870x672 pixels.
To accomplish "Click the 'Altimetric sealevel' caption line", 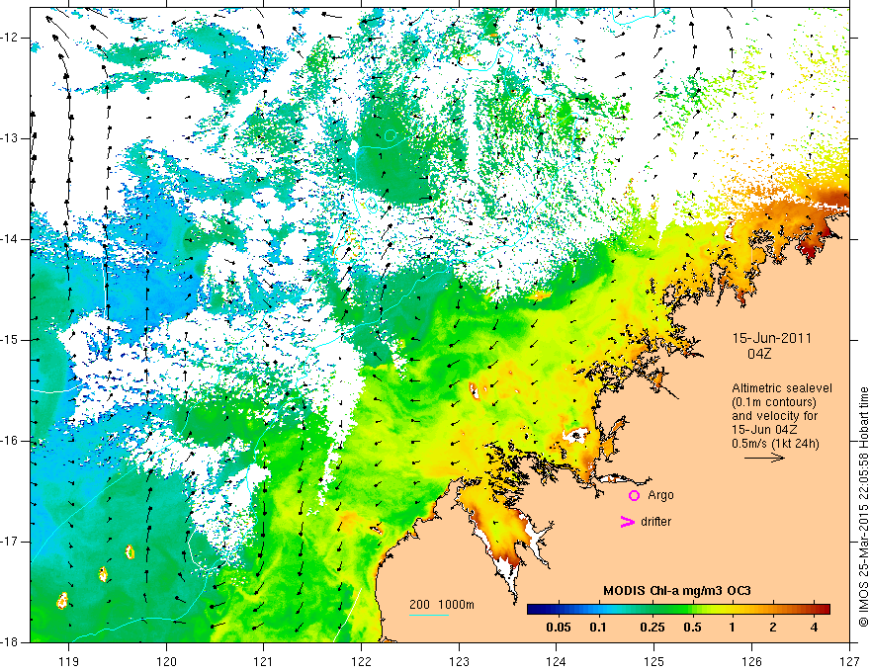I will pyautogui.click(x=782, y=388).
